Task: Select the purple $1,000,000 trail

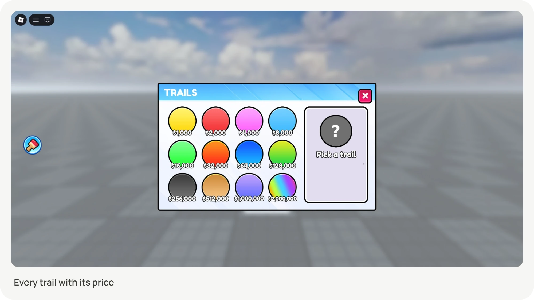Action: [249, 188]
